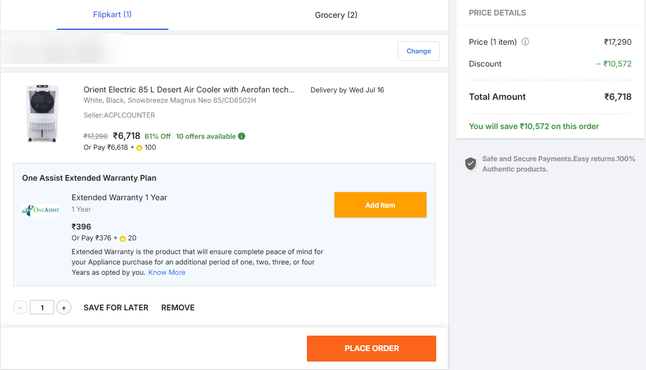
Task: Open the Orient Electric Air Cooler title
Action: (x=189, y=90)
